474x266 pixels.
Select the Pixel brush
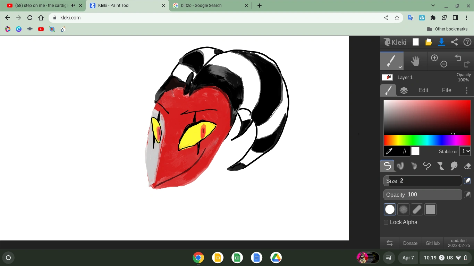click(x=427, y=166)
